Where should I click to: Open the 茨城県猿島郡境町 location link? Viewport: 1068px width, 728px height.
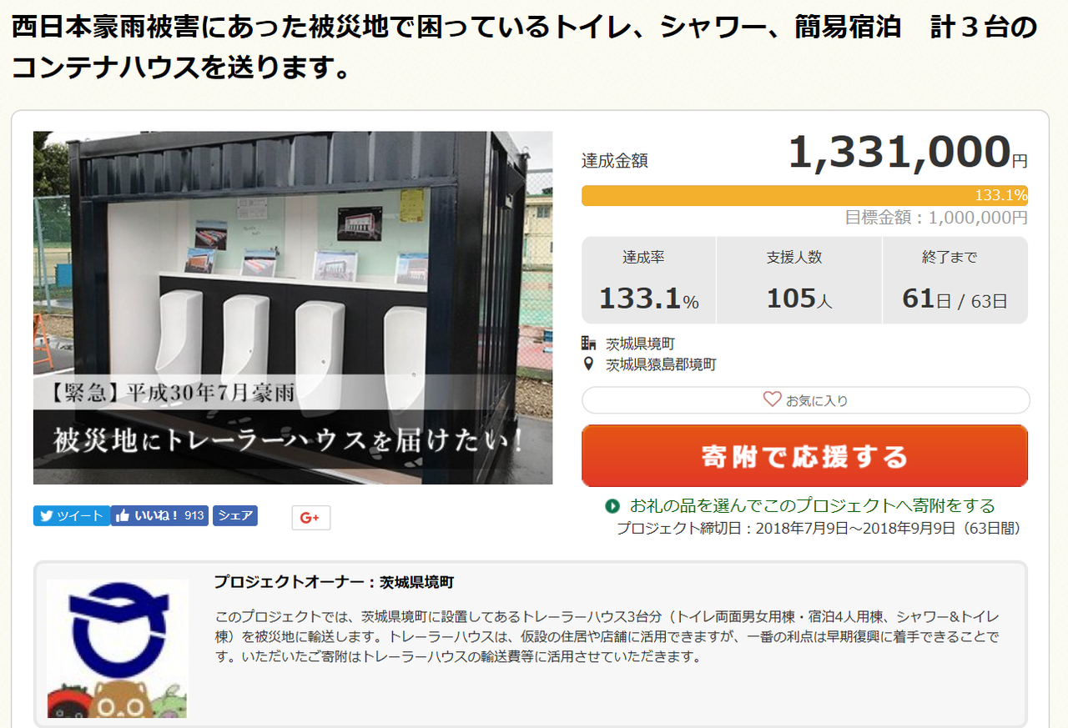pos(661,364)
